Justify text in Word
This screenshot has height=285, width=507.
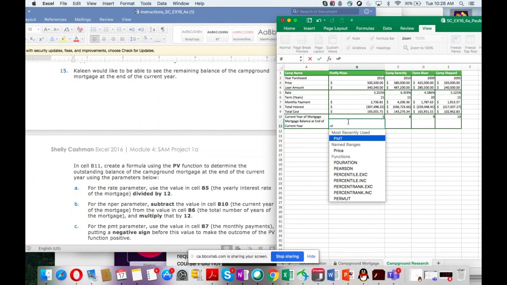click(122, 39)
